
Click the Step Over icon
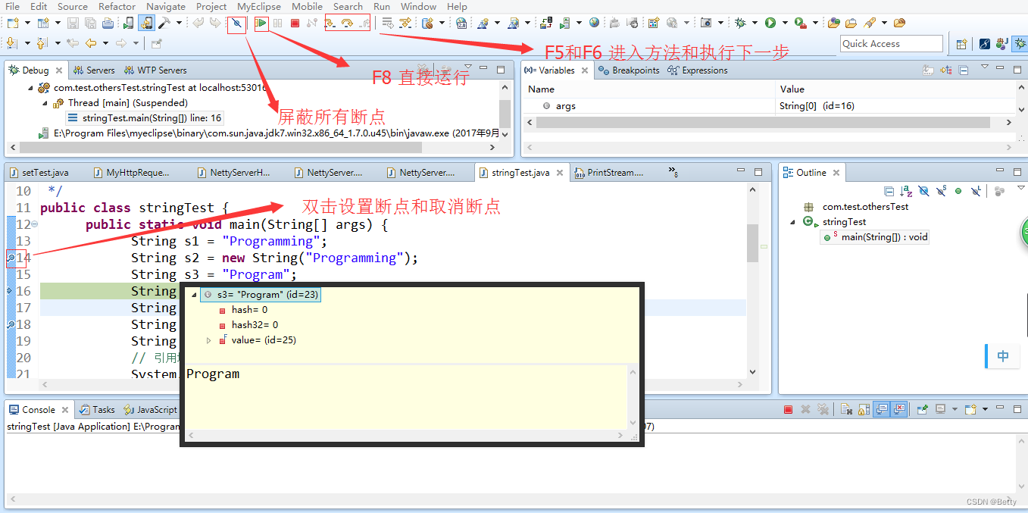[x=347, y=23]
